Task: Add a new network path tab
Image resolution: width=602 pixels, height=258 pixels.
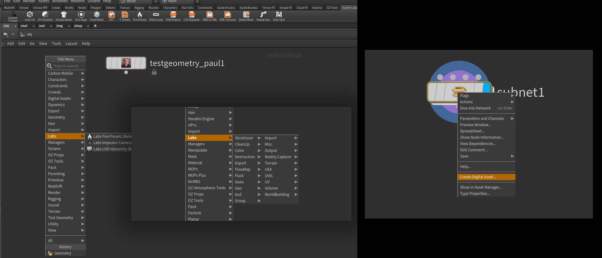Action: click(x=95, y=26)
